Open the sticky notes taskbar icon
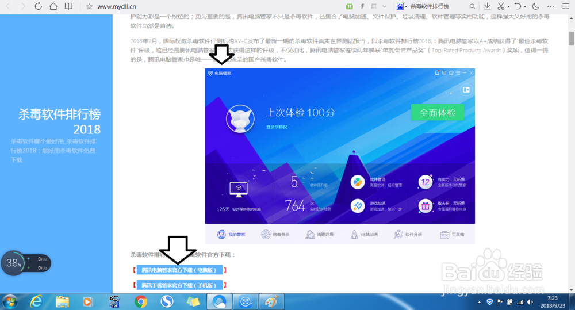 (x=193, y=302)
